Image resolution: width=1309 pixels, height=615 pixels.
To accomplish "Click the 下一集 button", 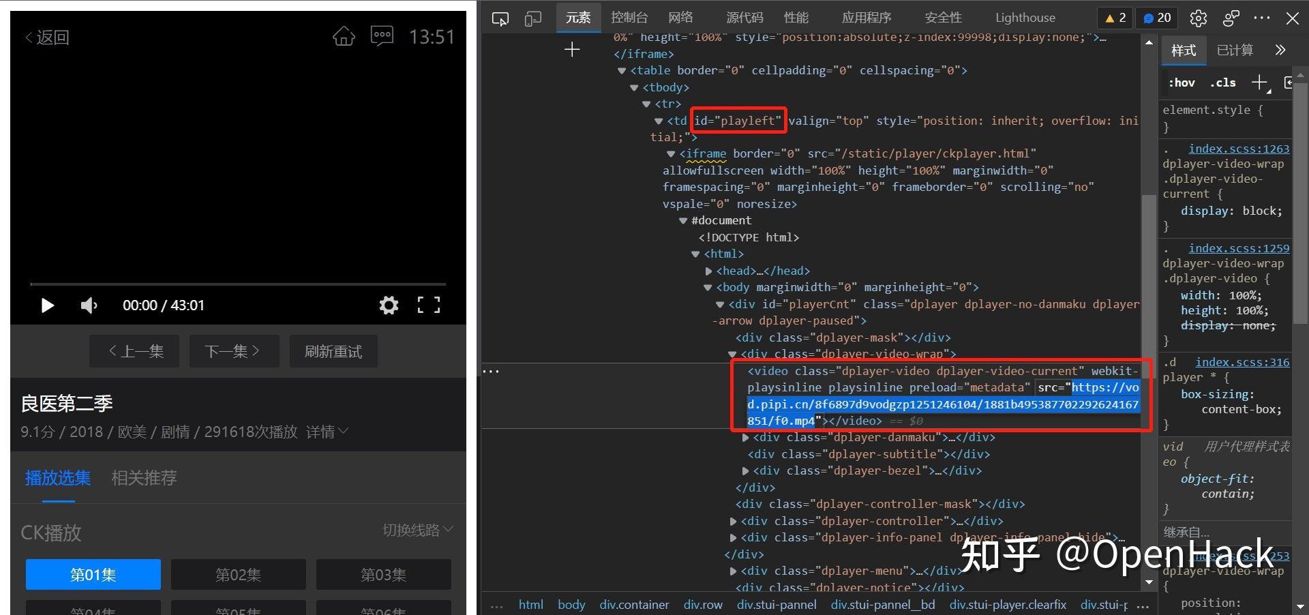I will (234, 351).
